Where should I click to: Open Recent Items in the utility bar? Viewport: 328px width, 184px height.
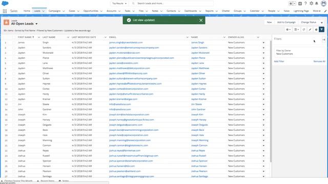pos(46,181)
